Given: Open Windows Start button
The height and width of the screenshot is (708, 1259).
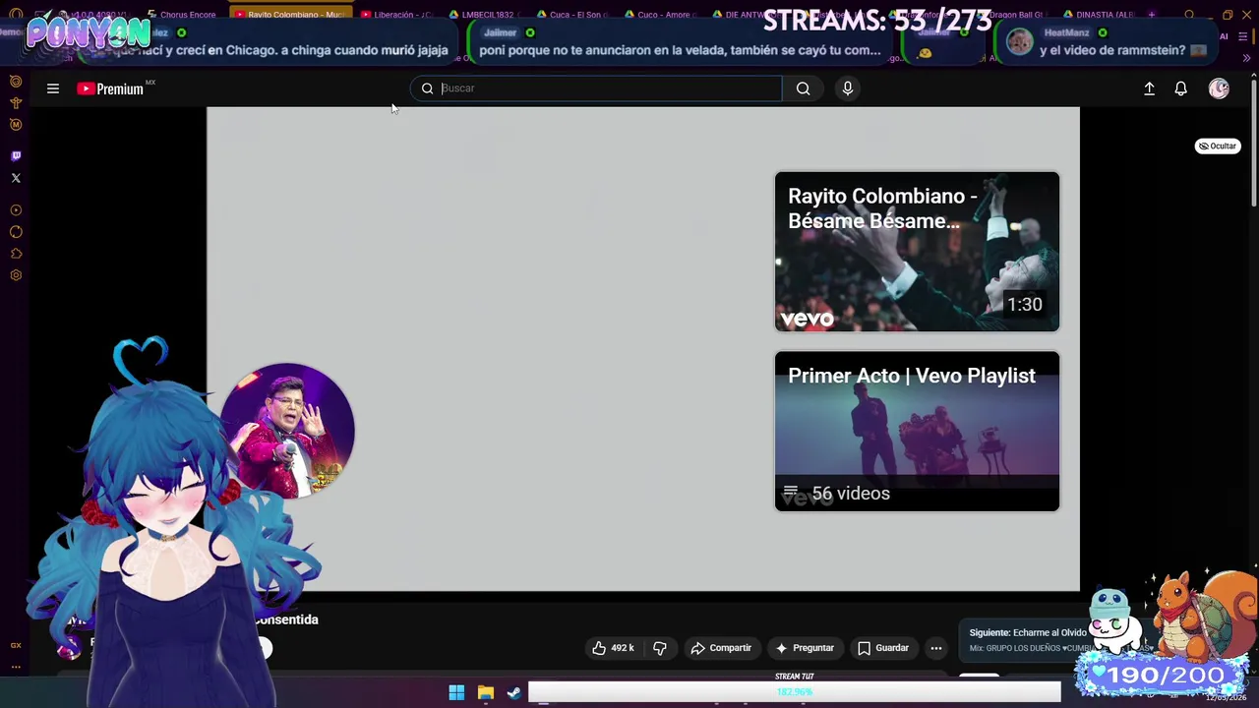Looking at the screenshot, I should [456, 693].
